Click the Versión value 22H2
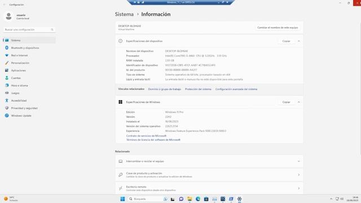This screenshot has height=203, width=361. 168,117
